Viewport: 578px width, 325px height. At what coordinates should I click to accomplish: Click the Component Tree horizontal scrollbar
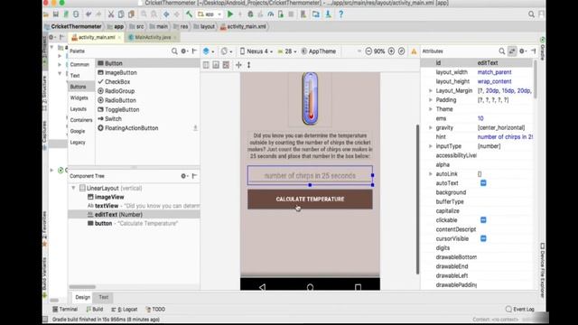[82, 287]
